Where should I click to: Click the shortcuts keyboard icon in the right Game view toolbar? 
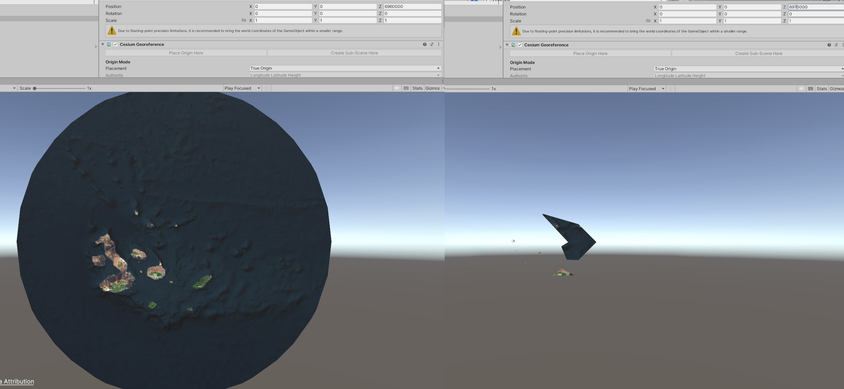811,89
